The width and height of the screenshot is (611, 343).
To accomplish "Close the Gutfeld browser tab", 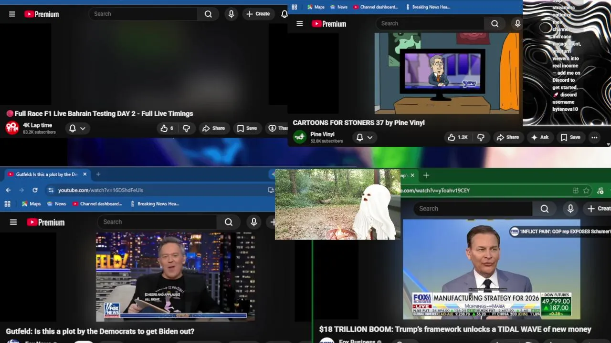I will (85, 174).
